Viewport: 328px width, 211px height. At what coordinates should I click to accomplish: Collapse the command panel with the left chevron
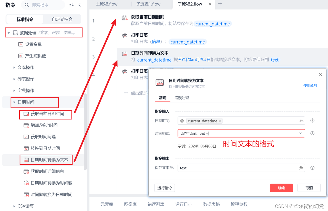pyautogui.click(x=80, y=5)
